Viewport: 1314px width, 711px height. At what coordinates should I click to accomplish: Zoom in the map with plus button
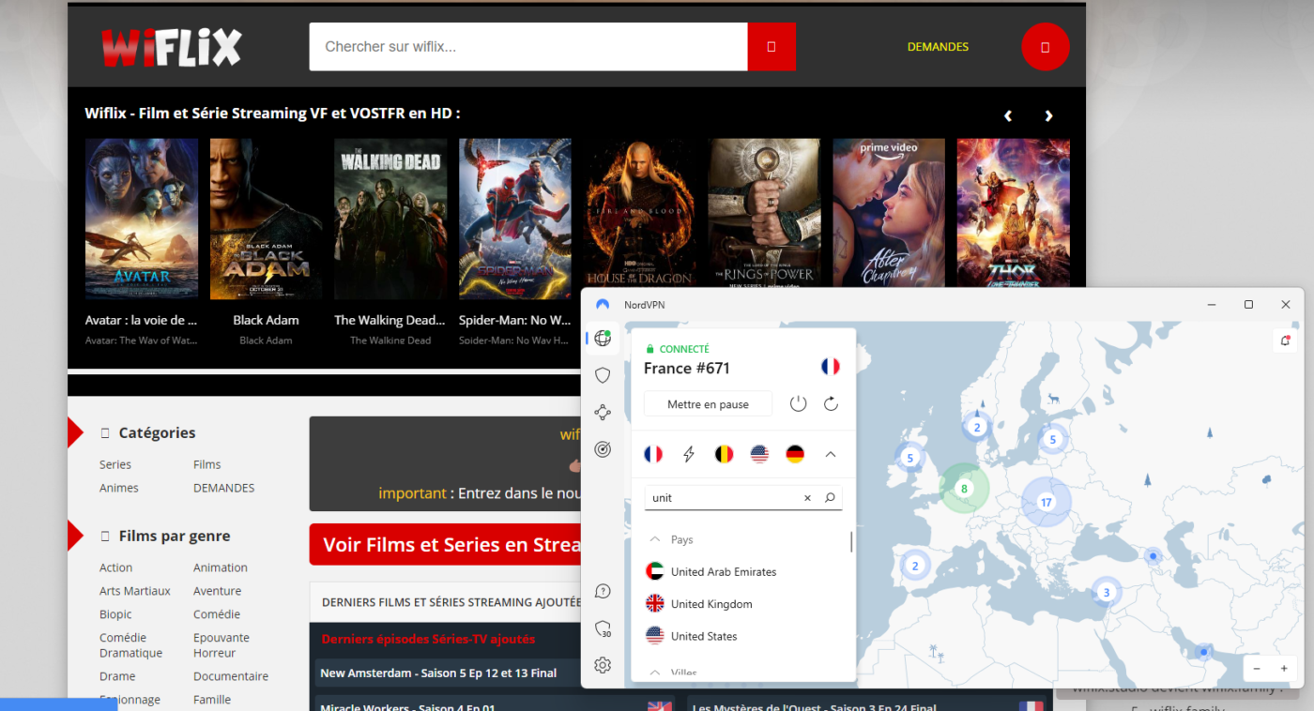1284,669
